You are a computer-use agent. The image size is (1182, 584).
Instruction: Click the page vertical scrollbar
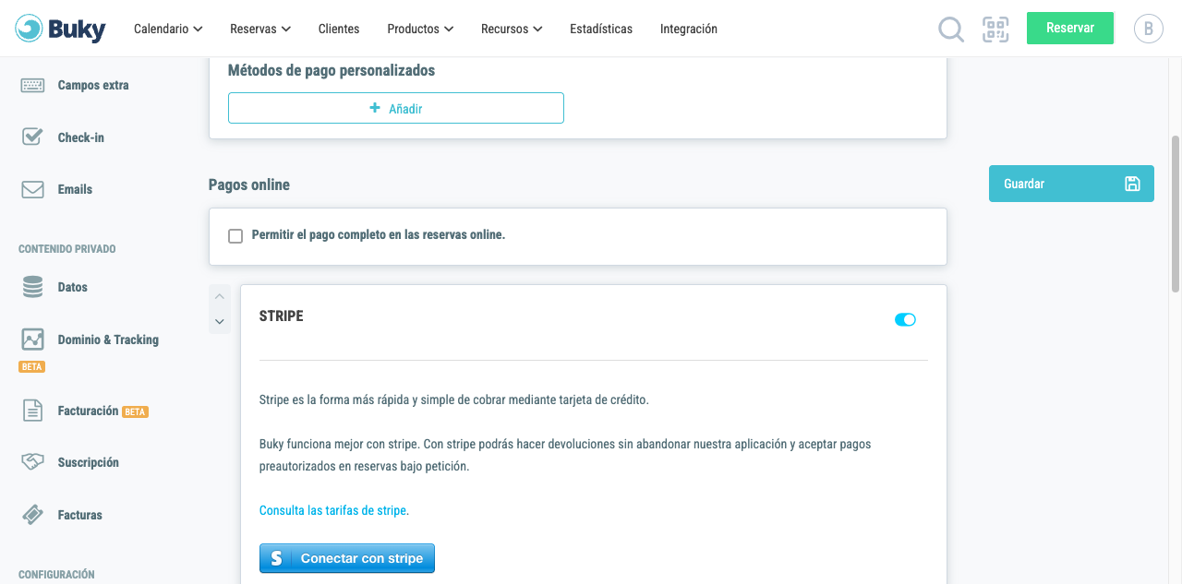1176,215
